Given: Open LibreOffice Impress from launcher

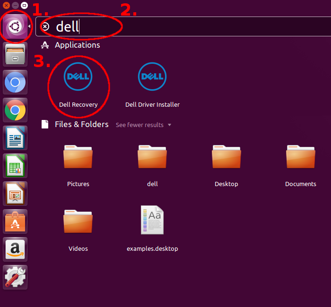Looking at the screenshot, I should point(15,194).
